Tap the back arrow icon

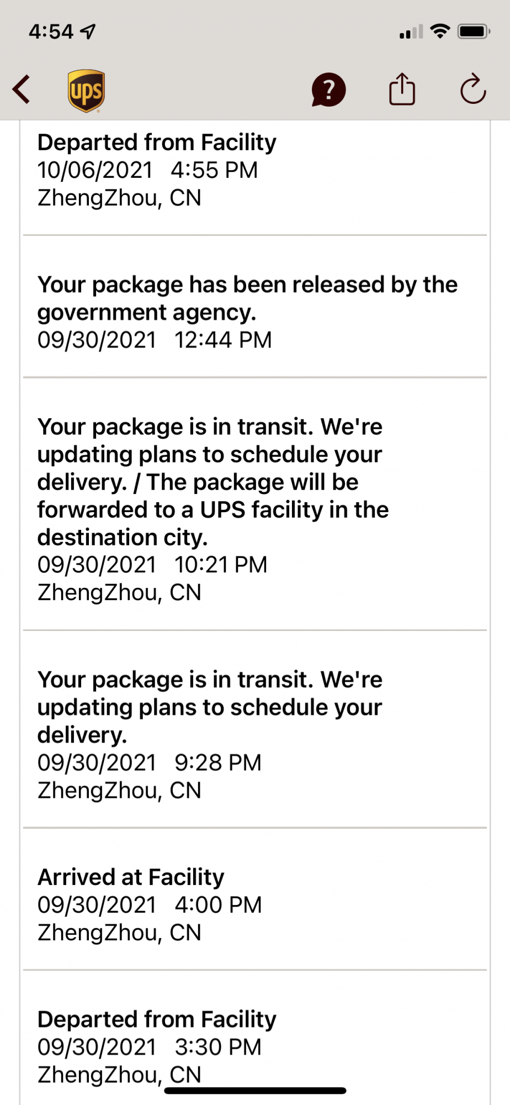[21, 89]
